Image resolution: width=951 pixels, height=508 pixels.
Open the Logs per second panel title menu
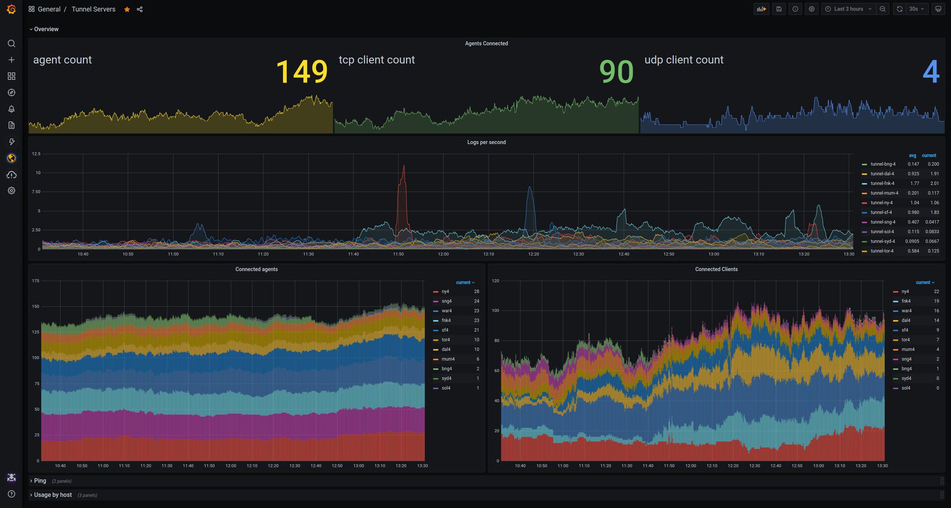click(x=486, y=143)
